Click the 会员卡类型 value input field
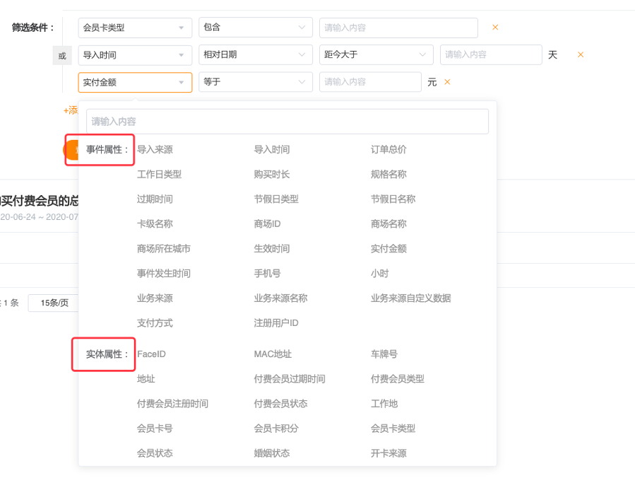635x483 pixels. click(x=398, y=28)
